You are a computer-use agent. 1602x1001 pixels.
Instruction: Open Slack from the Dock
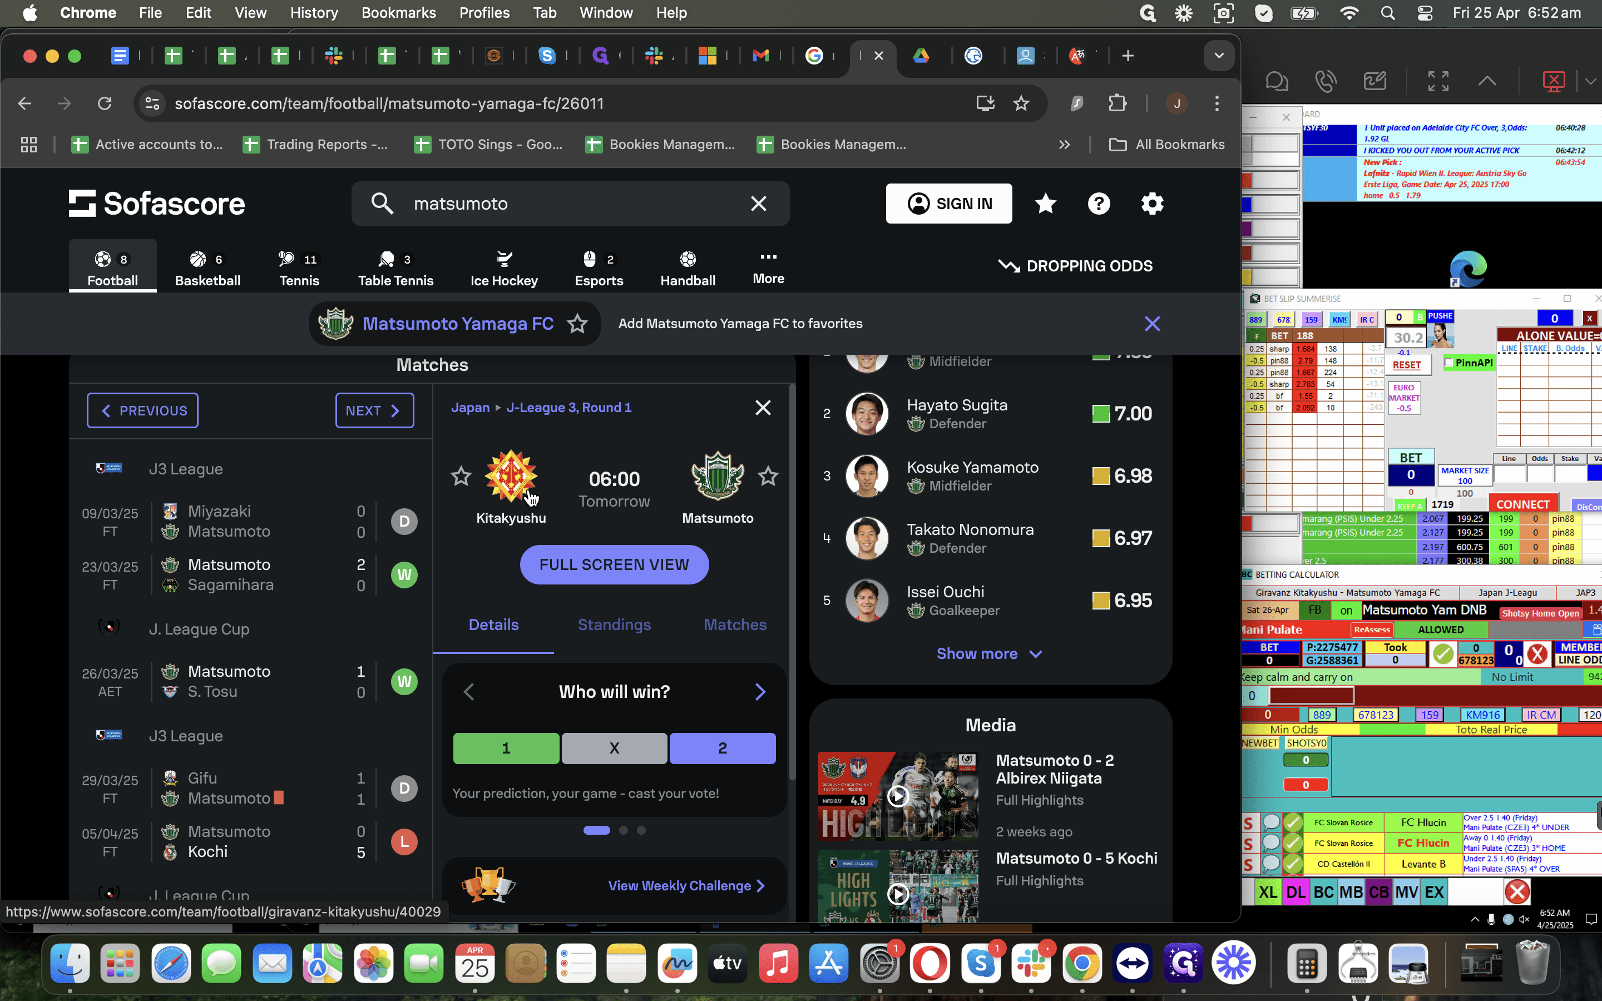pos(1031,963)
